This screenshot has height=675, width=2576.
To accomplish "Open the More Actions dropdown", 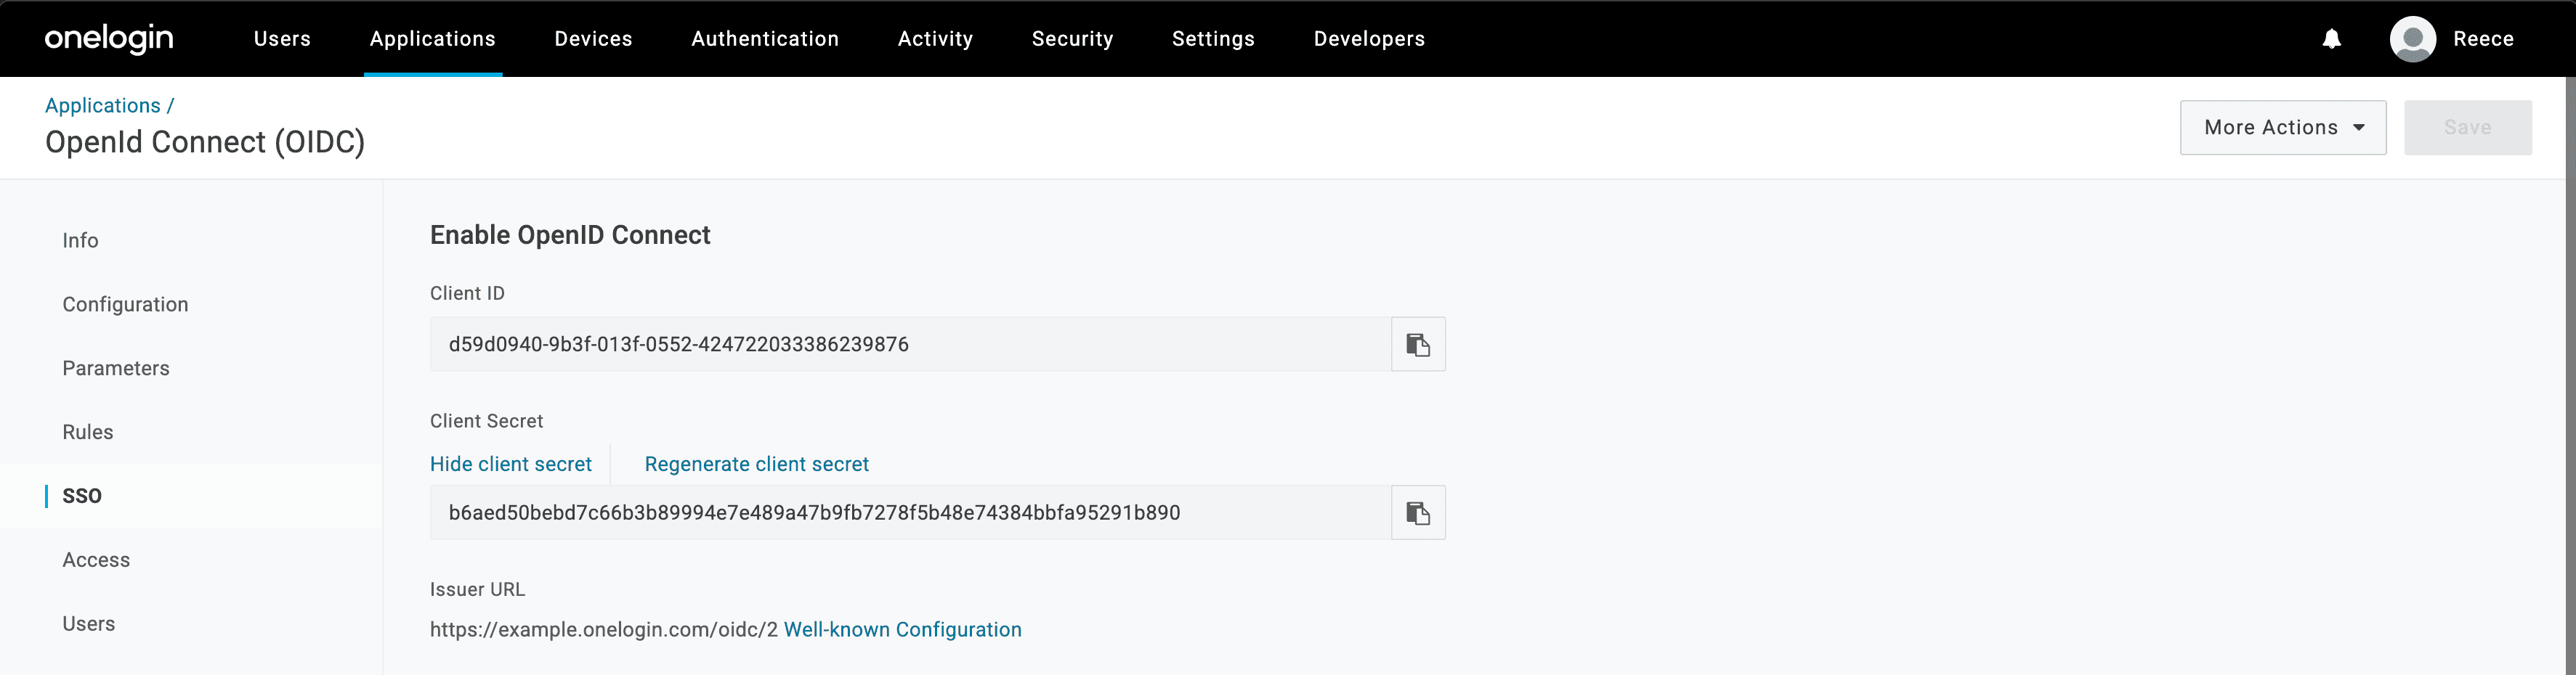I will click(x=2283, y=128).
